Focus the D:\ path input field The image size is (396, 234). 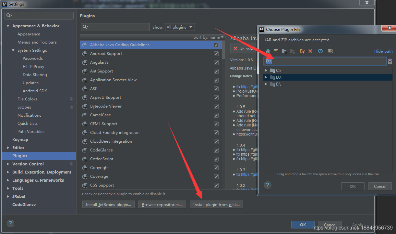[x=325, y=61]
